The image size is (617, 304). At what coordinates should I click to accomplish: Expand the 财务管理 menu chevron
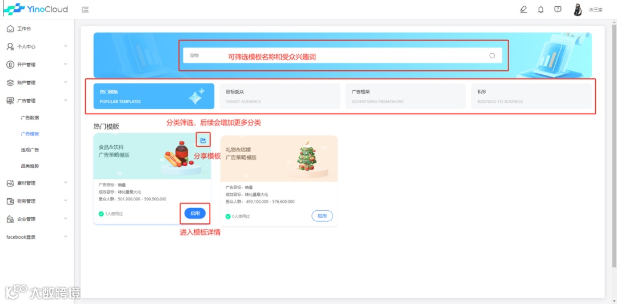65,201
